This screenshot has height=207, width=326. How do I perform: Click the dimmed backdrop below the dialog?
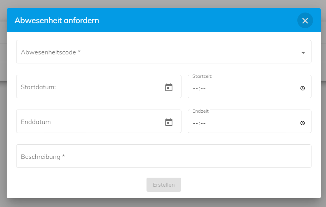(x=163, y=203)
